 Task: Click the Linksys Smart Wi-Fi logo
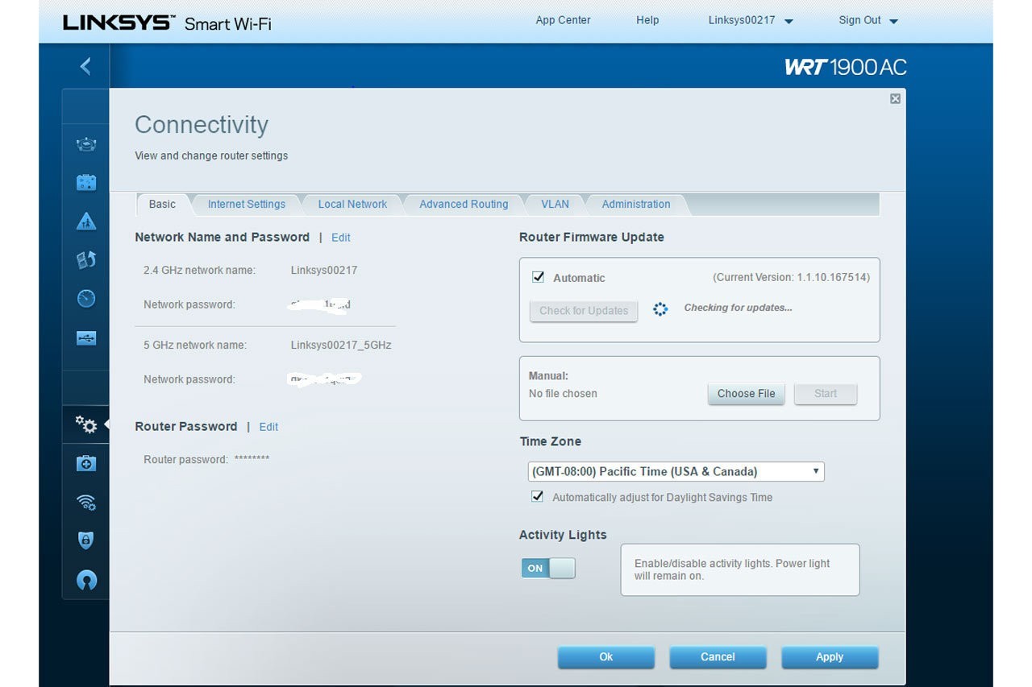click(167, 23)
